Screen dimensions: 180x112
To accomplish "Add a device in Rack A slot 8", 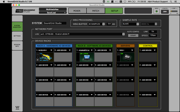I will 63,95.
